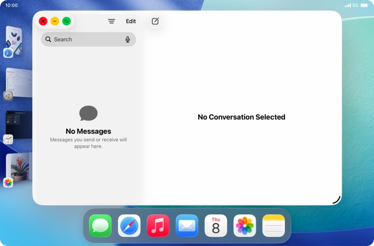Enlarge the Messages window with green button
The image size is (374, 246).
coord(66,21)
